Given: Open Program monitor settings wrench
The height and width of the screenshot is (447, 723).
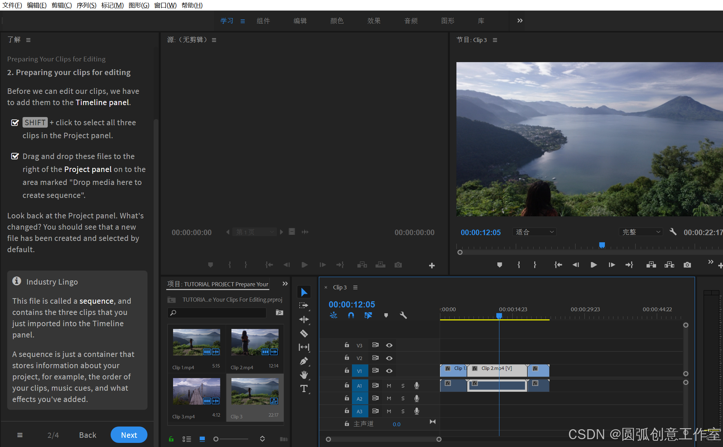Looking at the screenshot, I should (673, 232).
